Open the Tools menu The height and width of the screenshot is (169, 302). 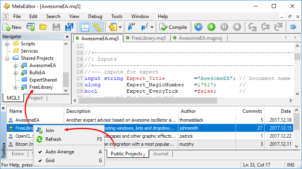[117, 16]
